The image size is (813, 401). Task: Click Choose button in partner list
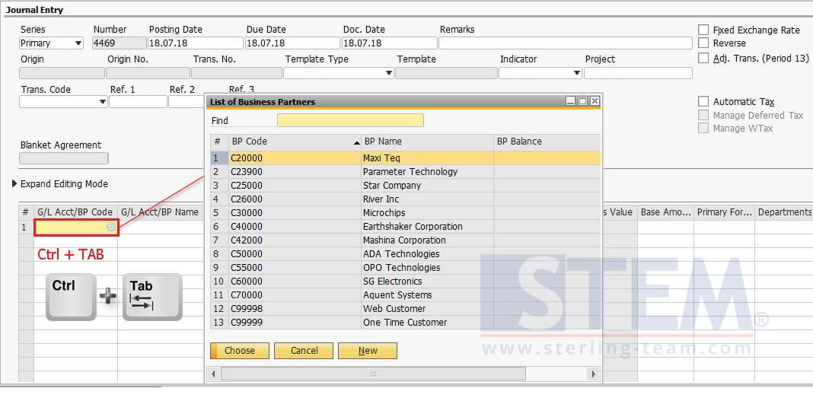pos(240,351)
